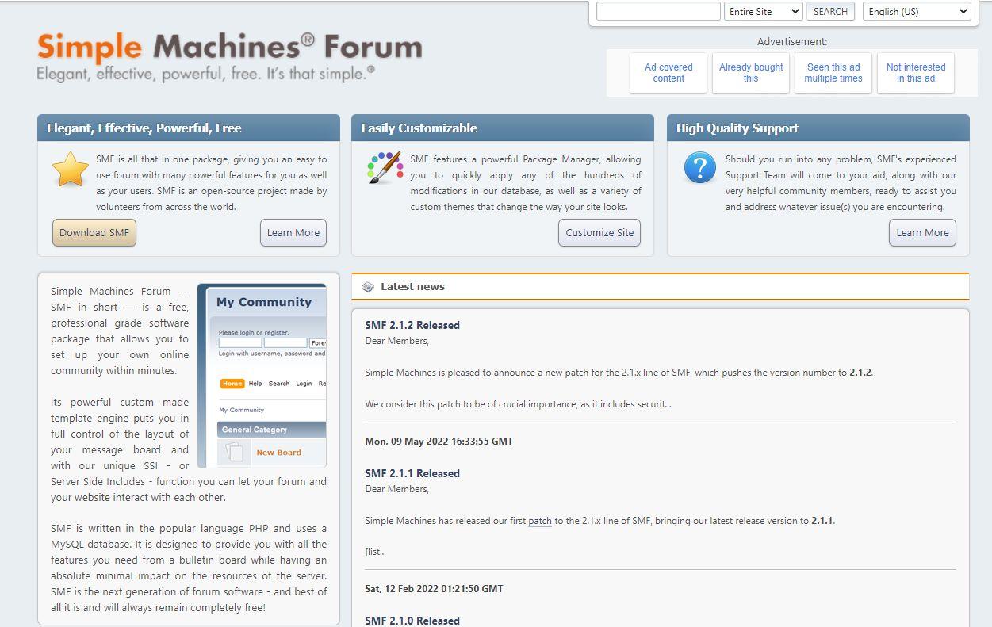Click the paintbrush customization icon
This screenshot has height=627, width=992.
[385, 168]
